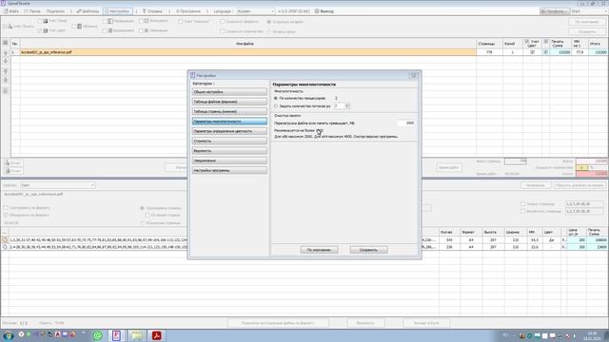Viewport: 609px width, 342px height.
Task: Click the Видимость button in bottom bar
Action: (365, 323)
